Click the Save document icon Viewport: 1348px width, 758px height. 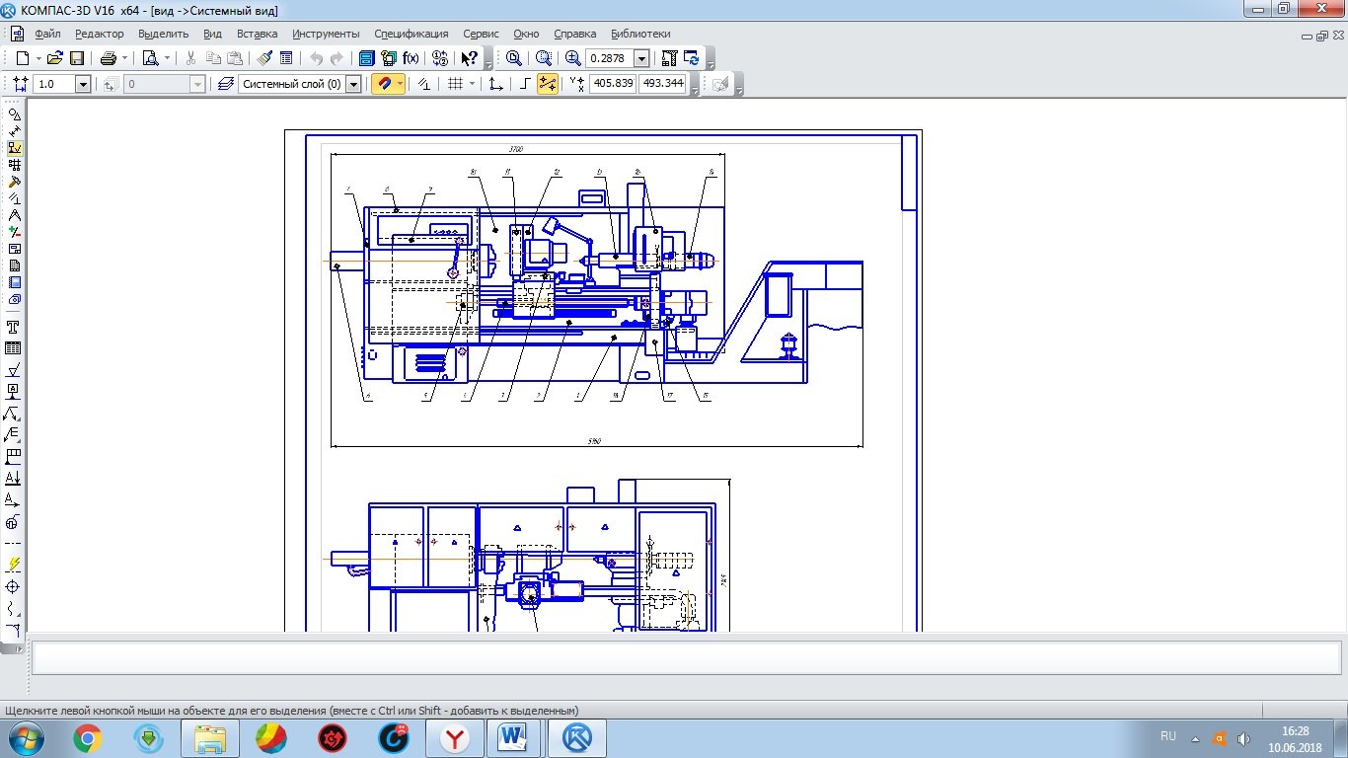pyautogui.click(x=76, y=58)
